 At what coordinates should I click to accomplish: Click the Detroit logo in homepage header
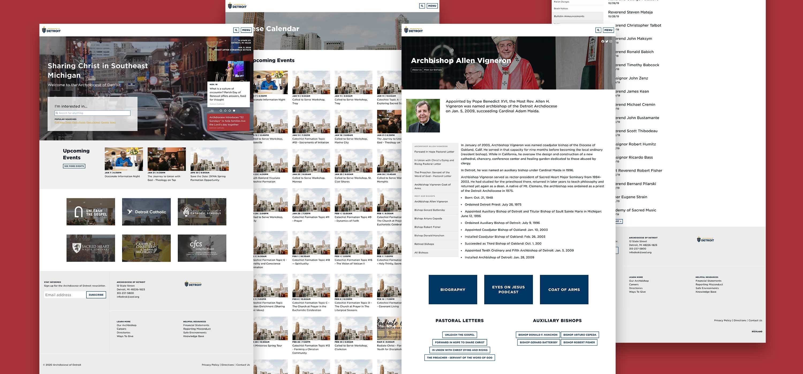coord(51,30)
